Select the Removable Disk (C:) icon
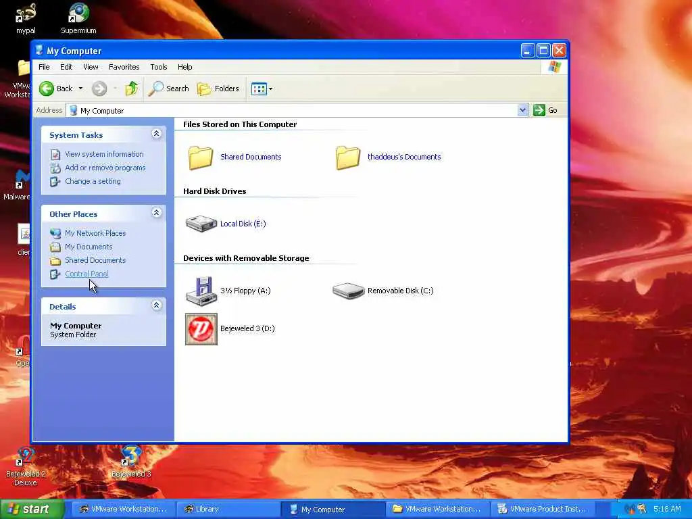Screen dimensions: 692x519 tap(348, 291)
